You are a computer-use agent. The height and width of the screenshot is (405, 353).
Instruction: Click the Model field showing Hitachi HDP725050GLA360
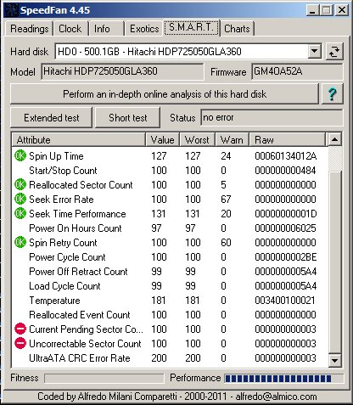pyautogui.click(x=122, y=71)
